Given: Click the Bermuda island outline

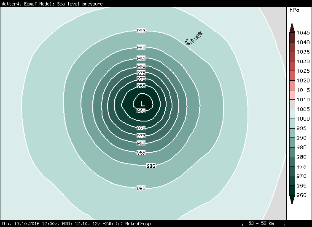Looking at the screenshot, I should click(x=194, y=38).
